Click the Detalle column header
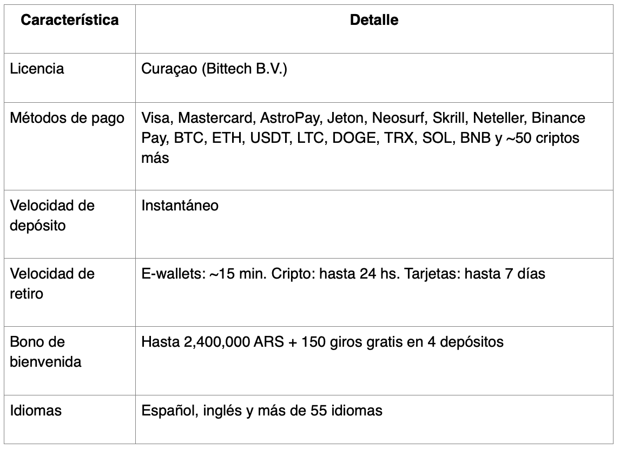The height and width of the screenshot is (449, 620). click(374, 21)
